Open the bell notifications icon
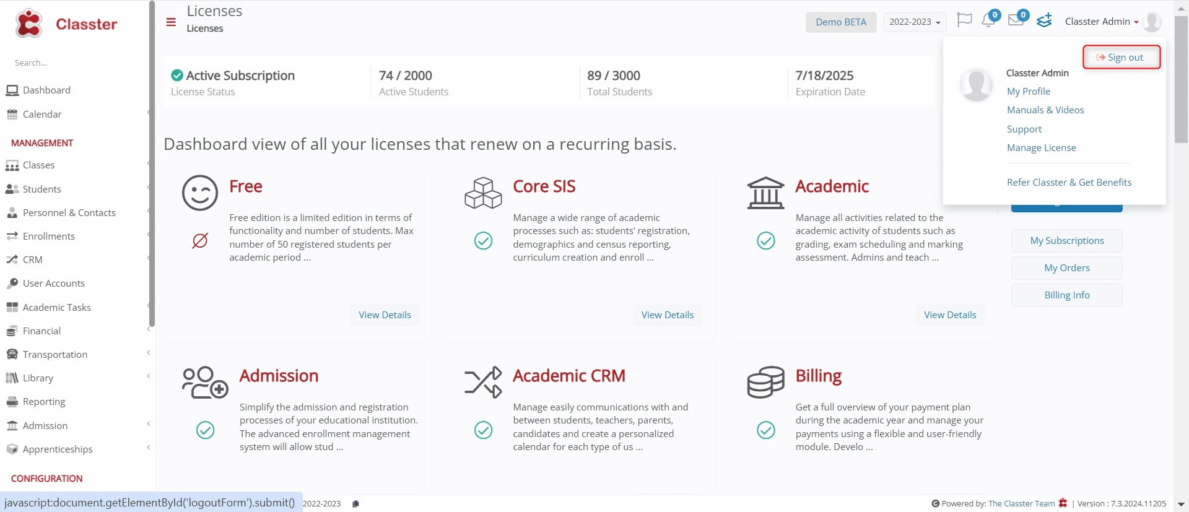Image resolution: width=1189 pixels, height=512 pixels. click(x=989, y=20)
